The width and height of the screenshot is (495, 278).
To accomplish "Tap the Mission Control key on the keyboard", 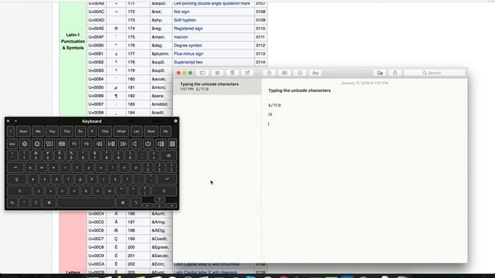I will 49,144.
